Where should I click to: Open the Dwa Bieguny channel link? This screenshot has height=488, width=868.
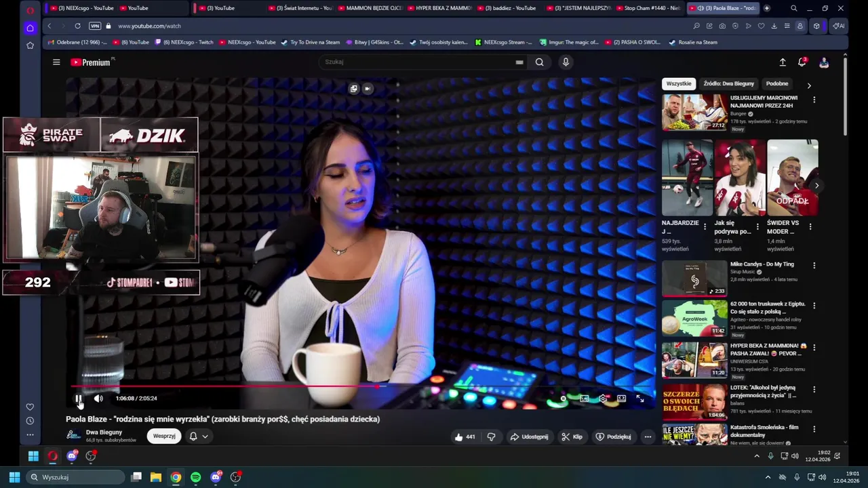(x=104, y=432)
